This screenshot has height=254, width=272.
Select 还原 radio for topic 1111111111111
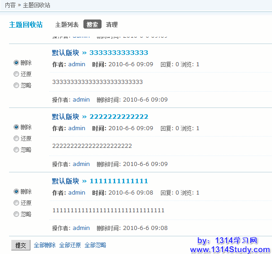(x=16, y=203)
